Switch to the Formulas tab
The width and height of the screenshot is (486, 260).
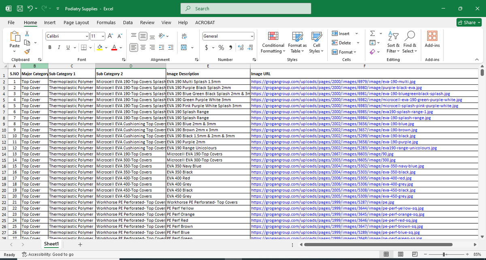click(106, 23)
